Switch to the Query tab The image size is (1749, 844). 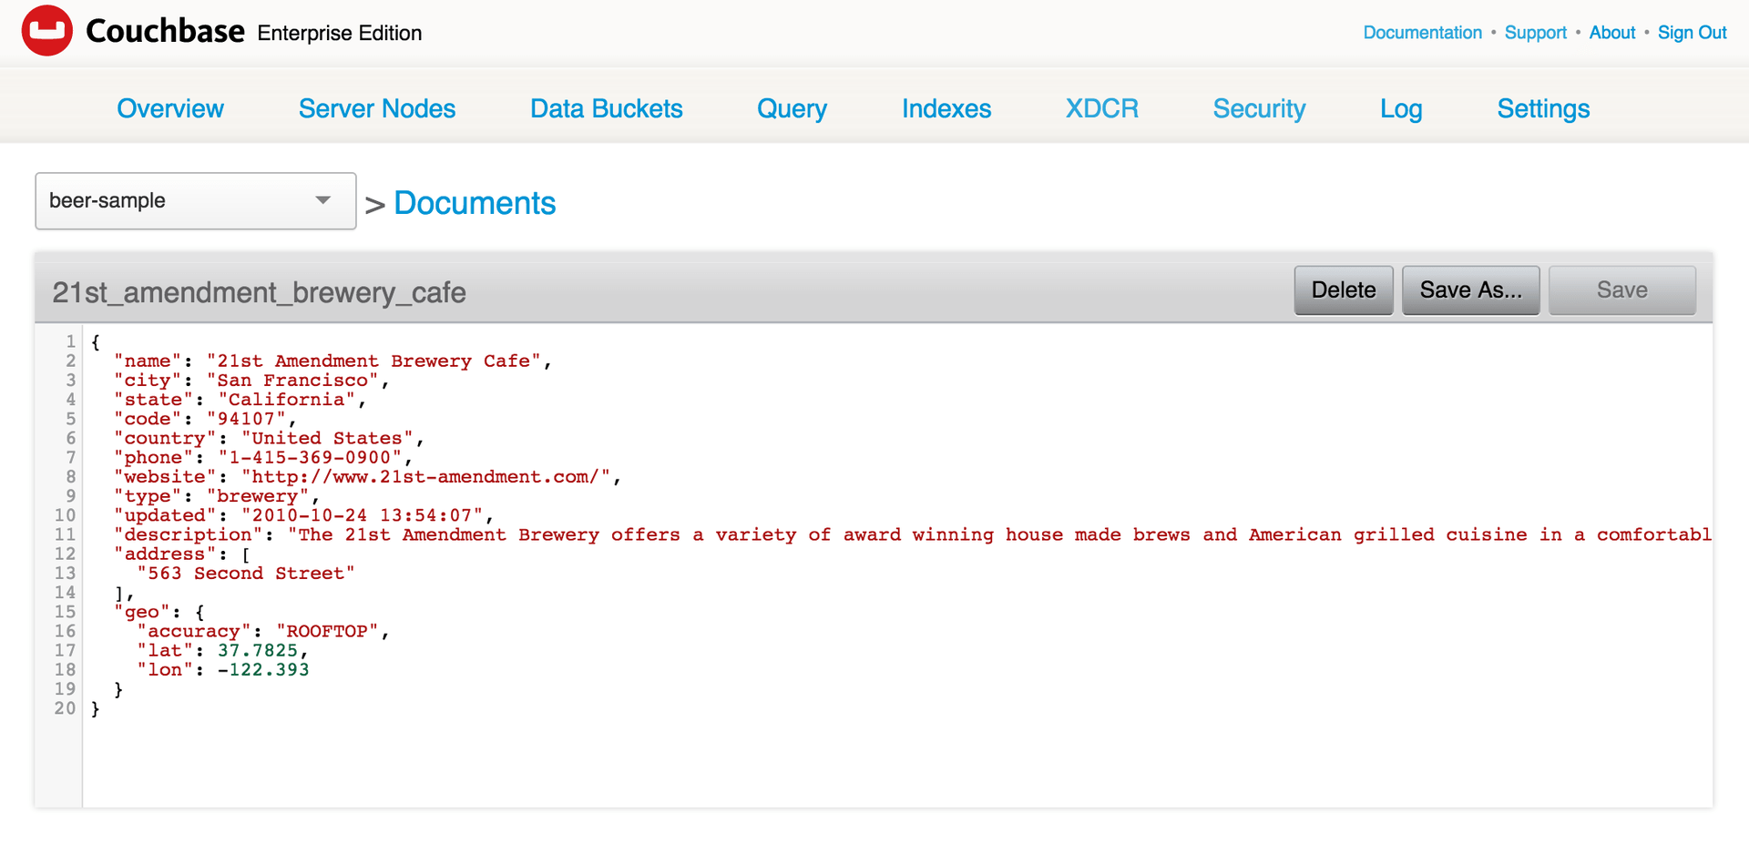point(791,108)
